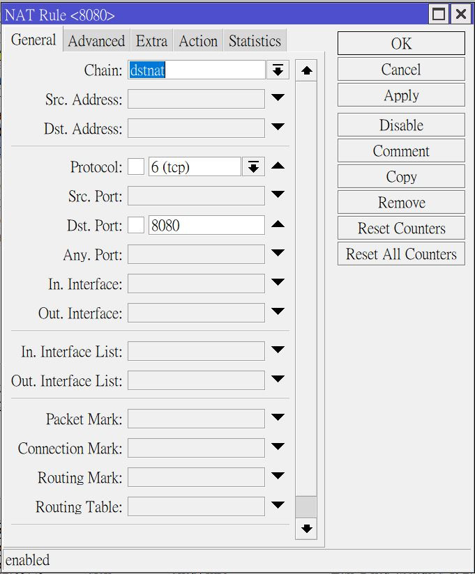Expand the Src. Address field

pos(278,98)
